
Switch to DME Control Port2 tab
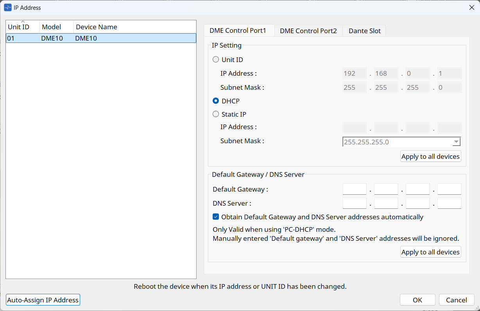click(308, 31)
